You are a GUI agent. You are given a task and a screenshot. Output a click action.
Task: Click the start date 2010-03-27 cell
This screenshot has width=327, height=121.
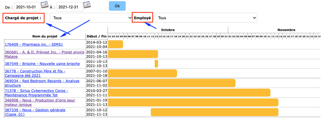97,91
